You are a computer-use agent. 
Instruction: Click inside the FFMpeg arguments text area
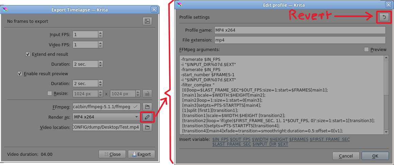[x=281, y=95]
